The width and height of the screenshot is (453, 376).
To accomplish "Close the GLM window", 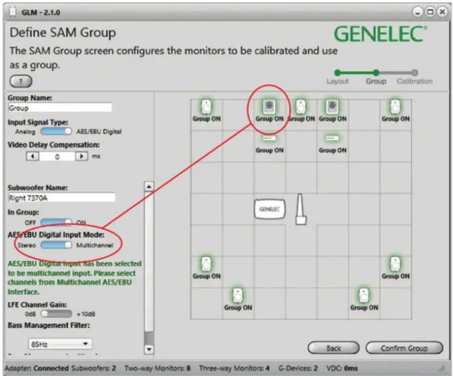I will 442,12.
